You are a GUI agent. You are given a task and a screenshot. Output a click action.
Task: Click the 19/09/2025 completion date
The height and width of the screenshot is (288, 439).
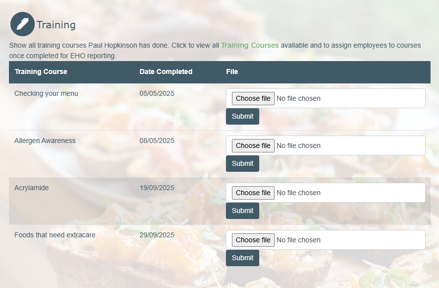157,188
